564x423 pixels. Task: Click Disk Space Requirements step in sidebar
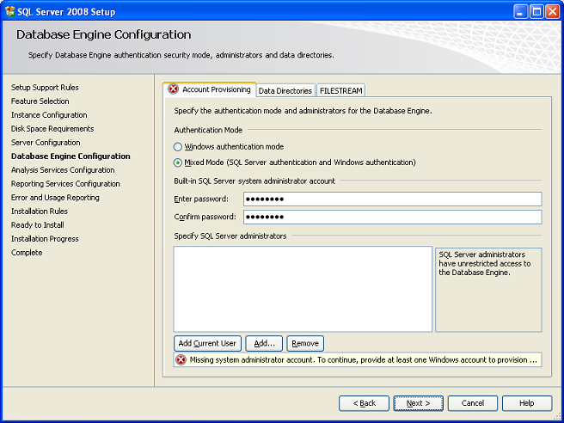tap(52, 129)
